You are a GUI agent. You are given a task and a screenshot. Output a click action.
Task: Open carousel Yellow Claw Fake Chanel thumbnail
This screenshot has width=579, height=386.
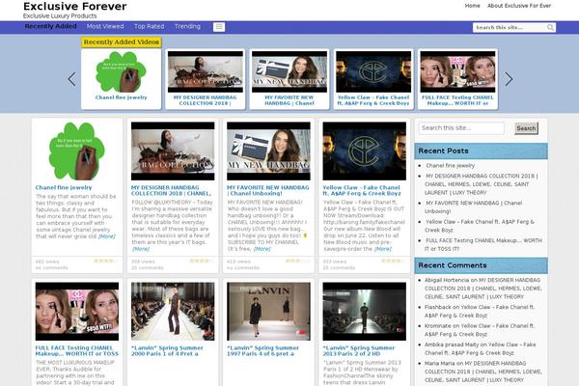click(373, 71)
